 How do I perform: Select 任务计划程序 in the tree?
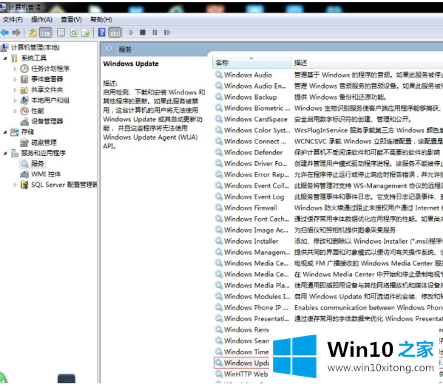50,69
